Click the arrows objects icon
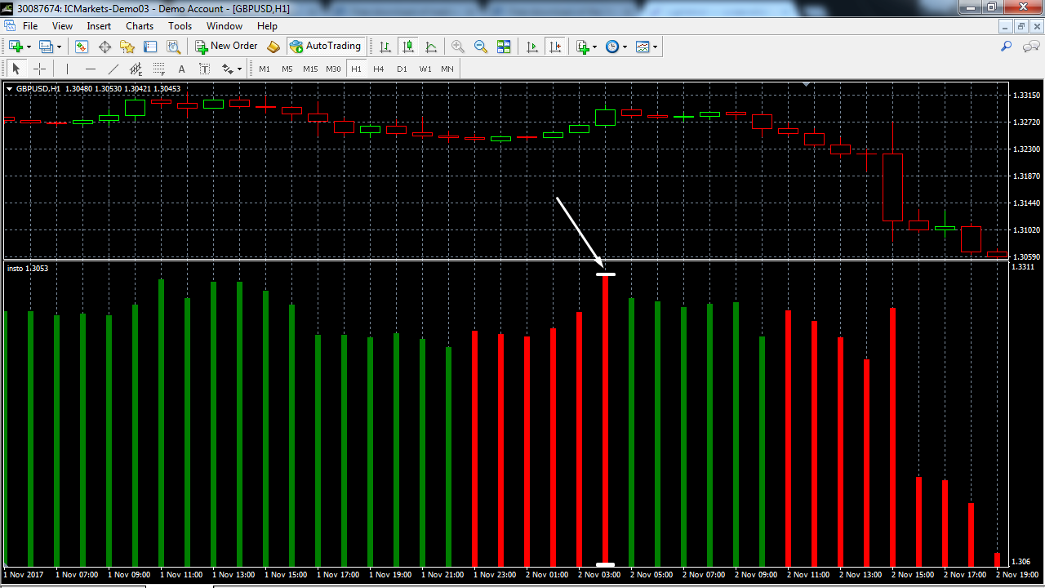1045x588 pixels. 227,69
